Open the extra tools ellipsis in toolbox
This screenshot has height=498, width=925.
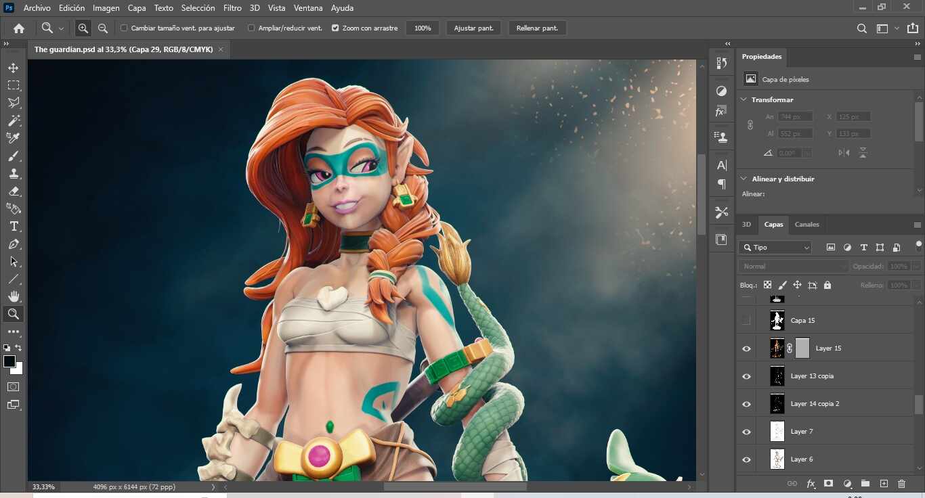14,332
